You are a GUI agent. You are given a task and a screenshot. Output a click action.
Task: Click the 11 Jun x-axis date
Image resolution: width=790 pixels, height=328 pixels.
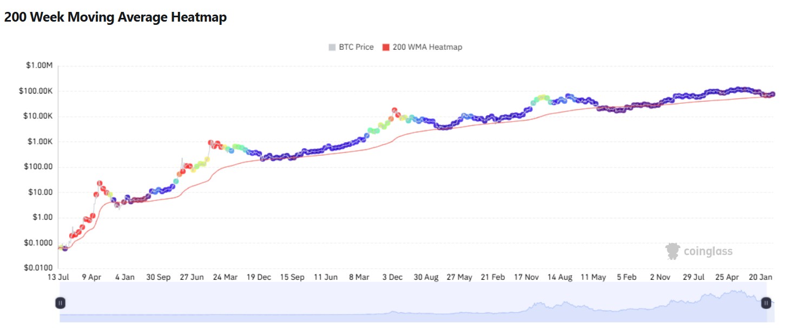click(325, 277)
